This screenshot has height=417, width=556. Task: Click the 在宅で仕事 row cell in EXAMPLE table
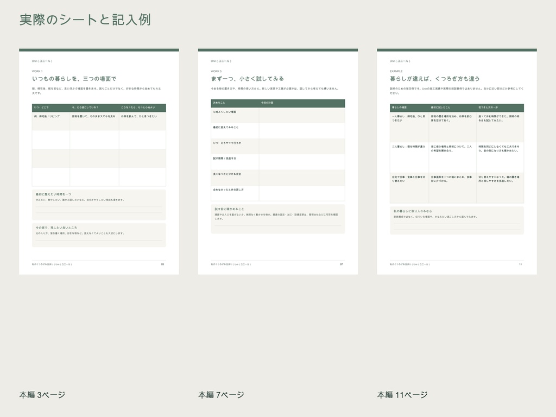409,187
